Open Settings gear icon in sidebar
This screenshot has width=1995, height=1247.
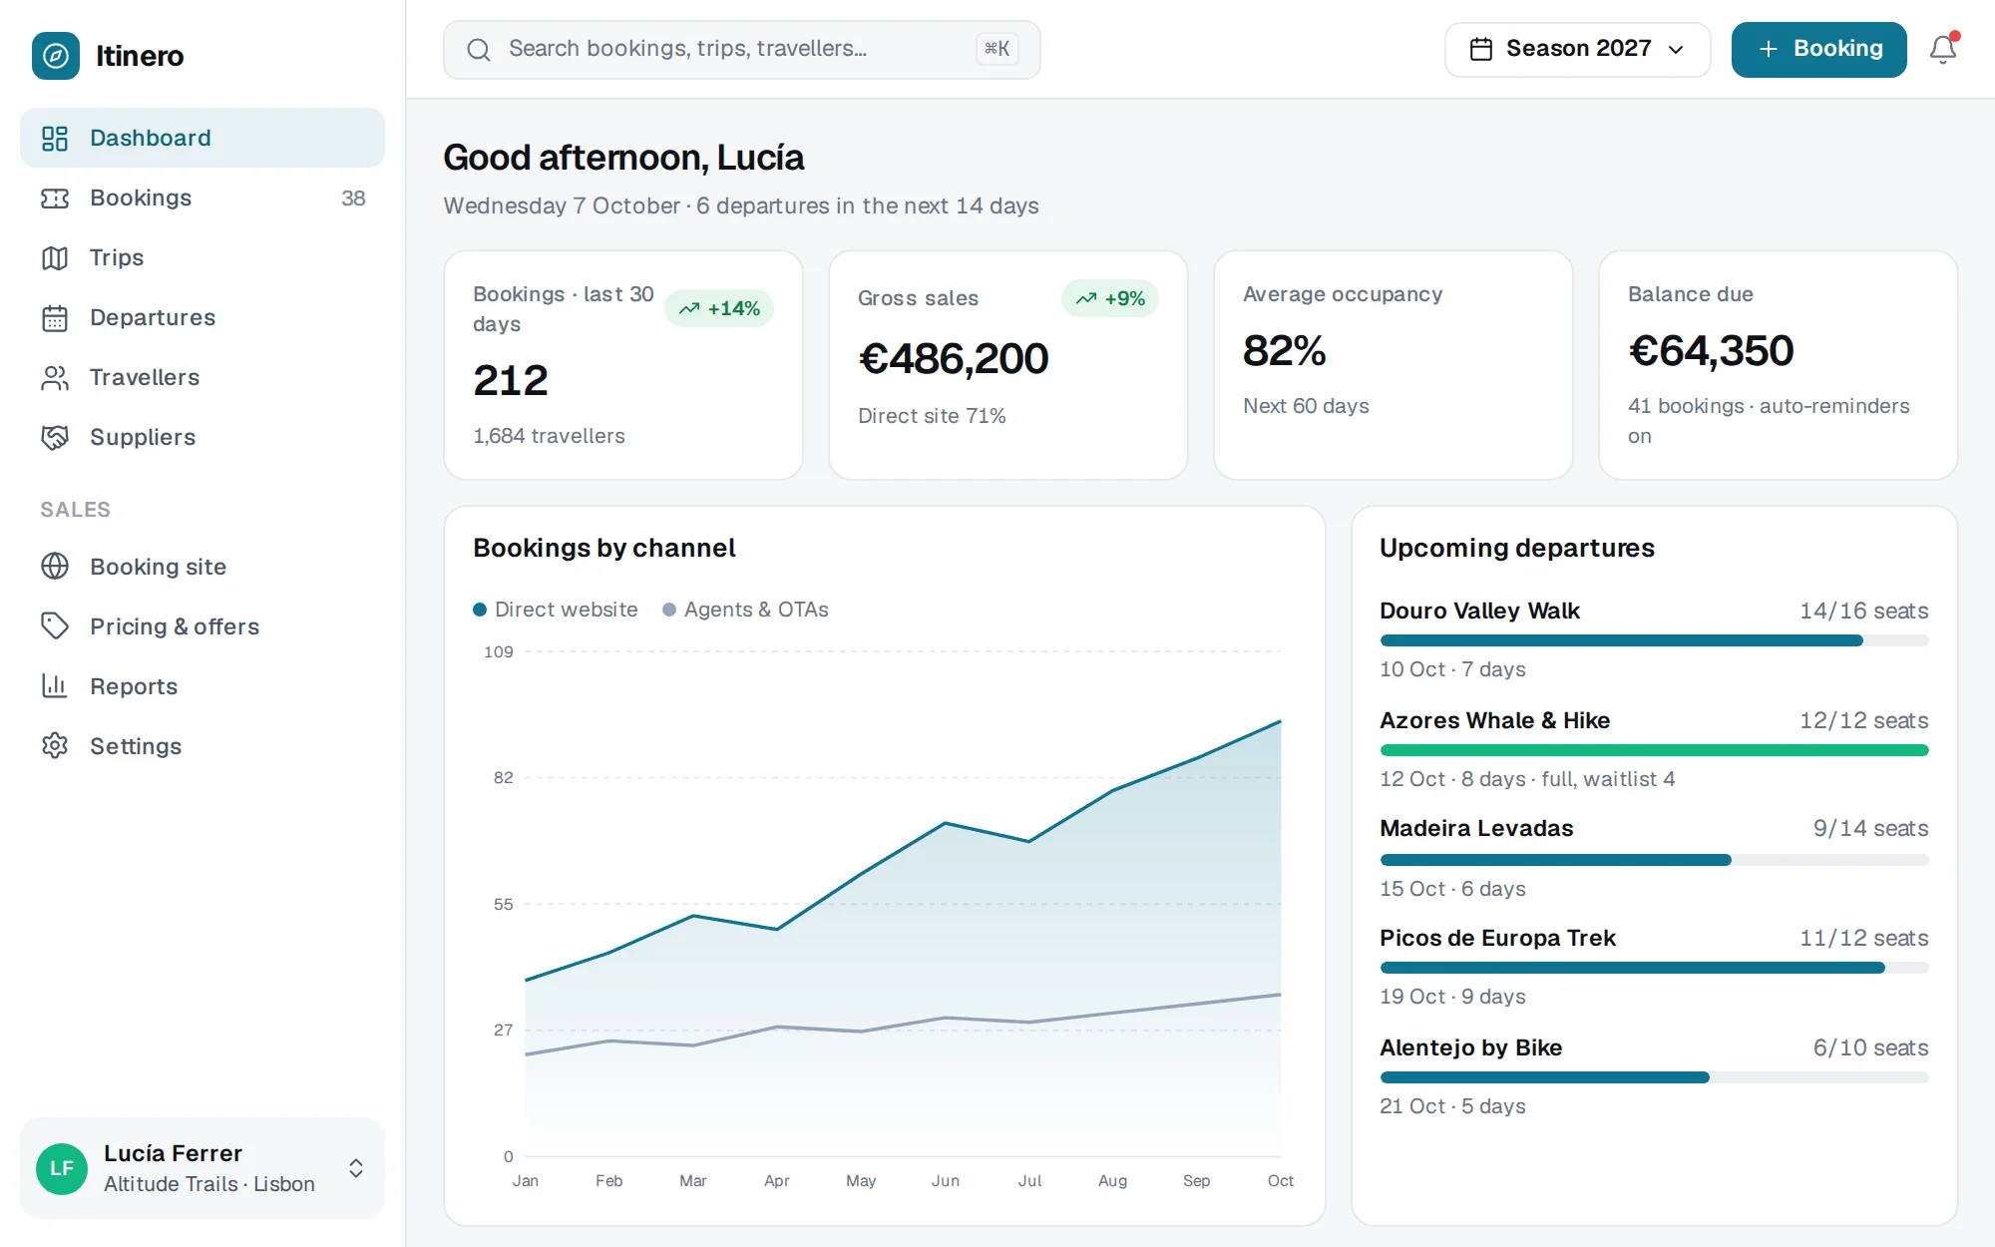point(55,746)
